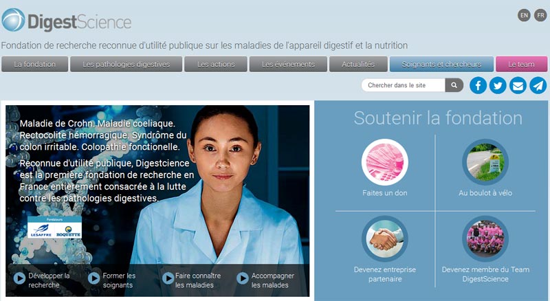The height and width of the screenshot is (301, 550).
Task: Open La fondation menu
Action: tap(35, 64)
